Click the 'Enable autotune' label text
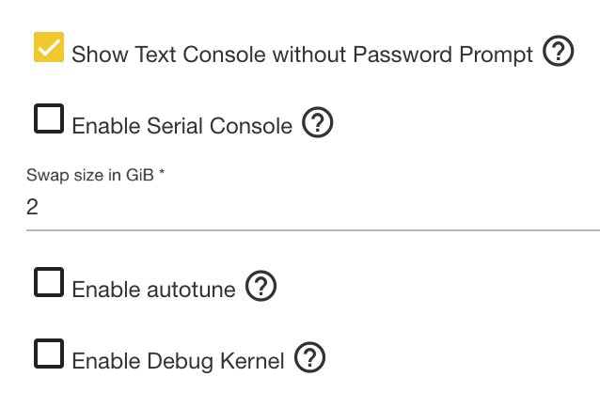This screenshot has width=600, height=393. pos(154,290)
